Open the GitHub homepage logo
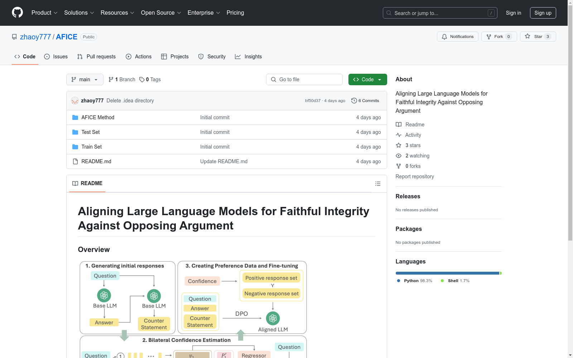The height and width of the screenshot is (358, 573). tap(17, 13)
